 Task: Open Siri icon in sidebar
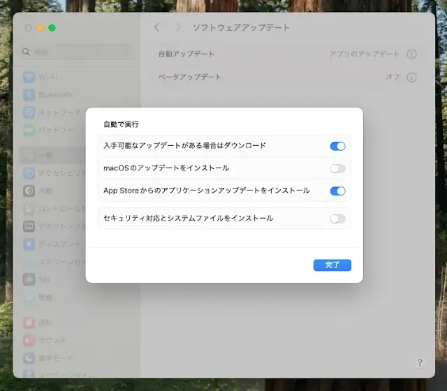[29, 279]
